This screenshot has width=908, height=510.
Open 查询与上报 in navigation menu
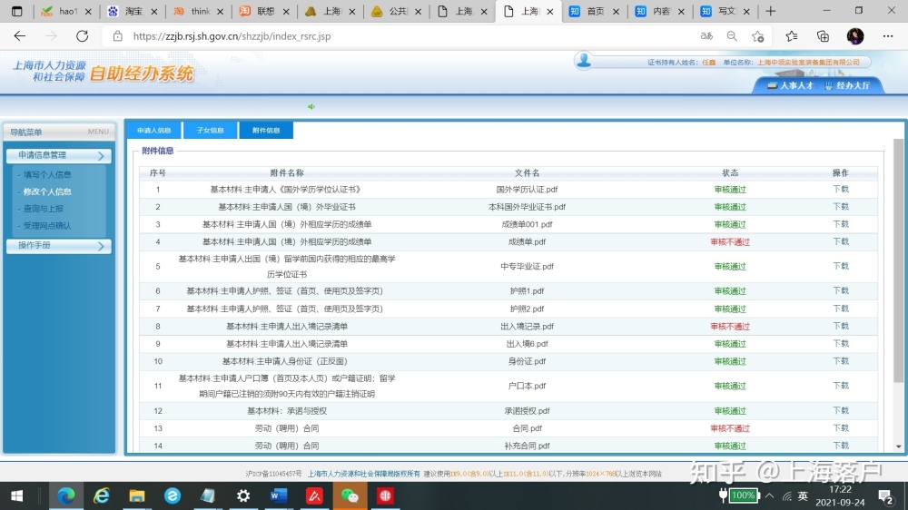[44, 209]
